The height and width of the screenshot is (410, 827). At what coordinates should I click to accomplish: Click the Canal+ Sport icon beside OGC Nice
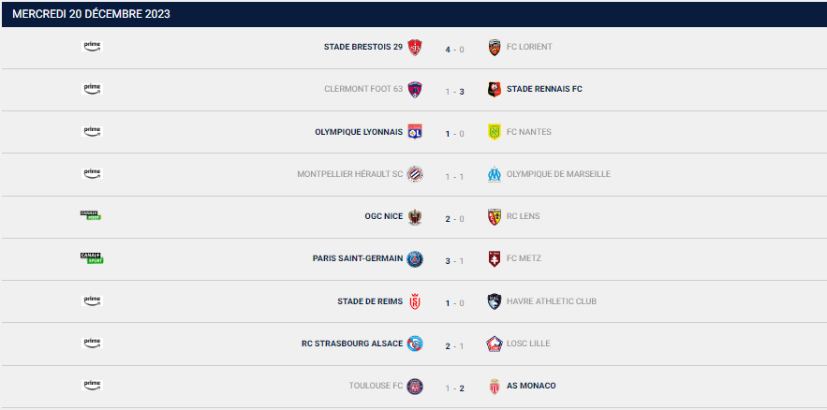(91, 216)
